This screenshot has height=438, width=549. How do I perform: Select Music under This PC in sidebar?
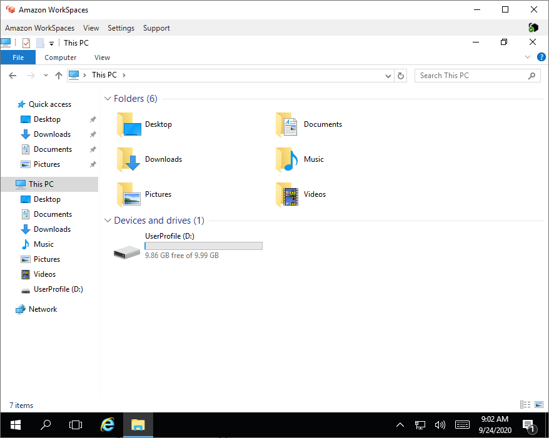(43, 244)
